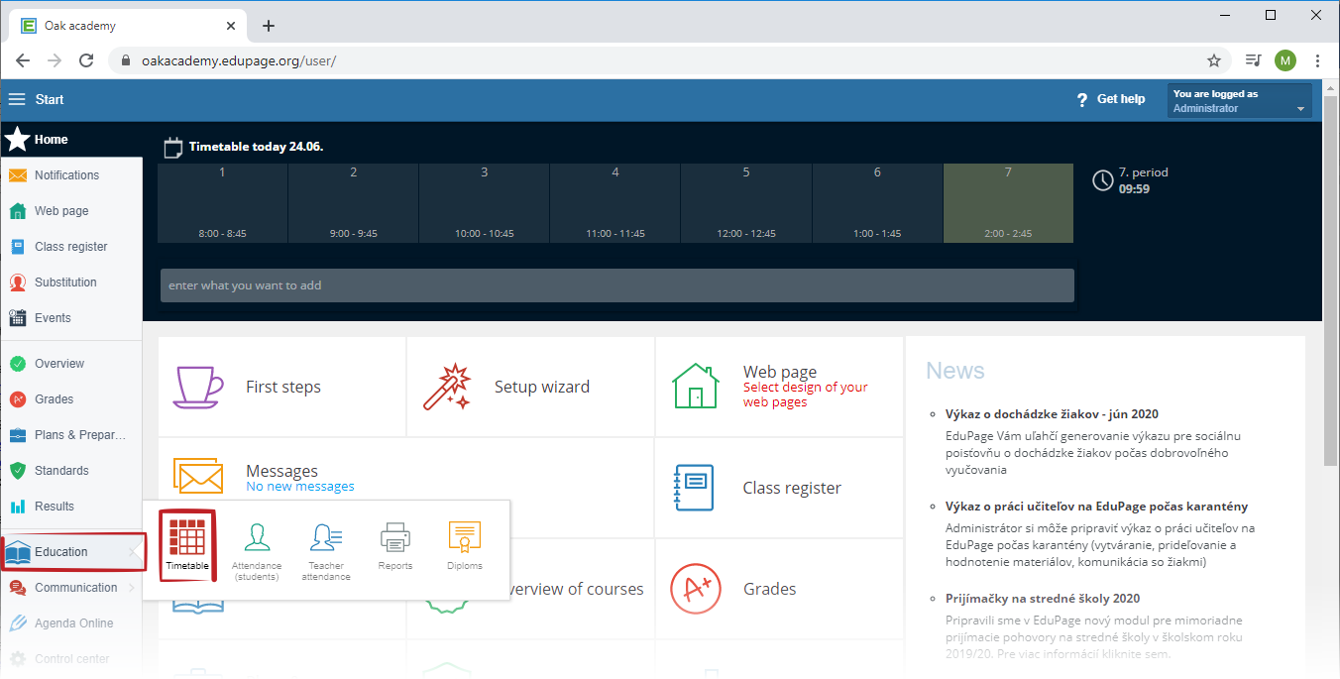
Task: Expand the logged as Administrator dropdown
Action: (x=1239, y=101)
